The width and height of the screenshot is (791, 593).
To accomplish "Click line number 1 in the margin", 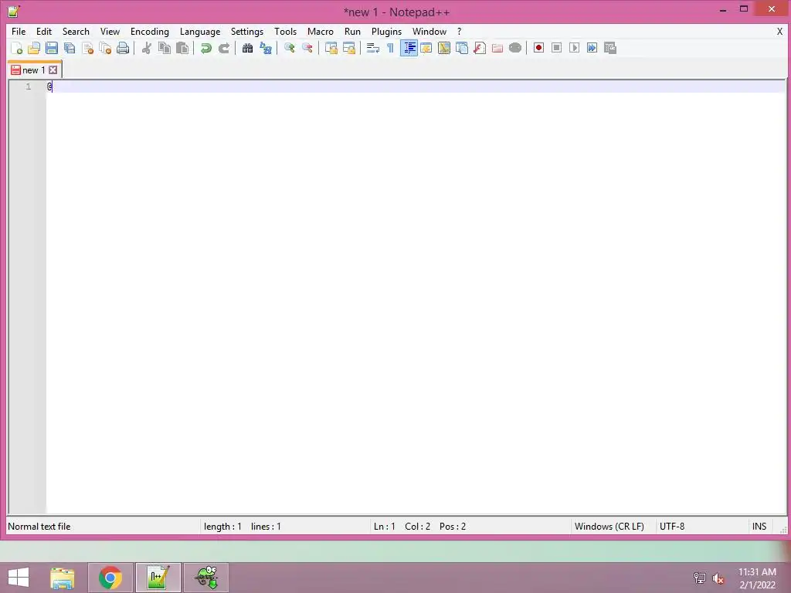I will (x=29, y=86).
